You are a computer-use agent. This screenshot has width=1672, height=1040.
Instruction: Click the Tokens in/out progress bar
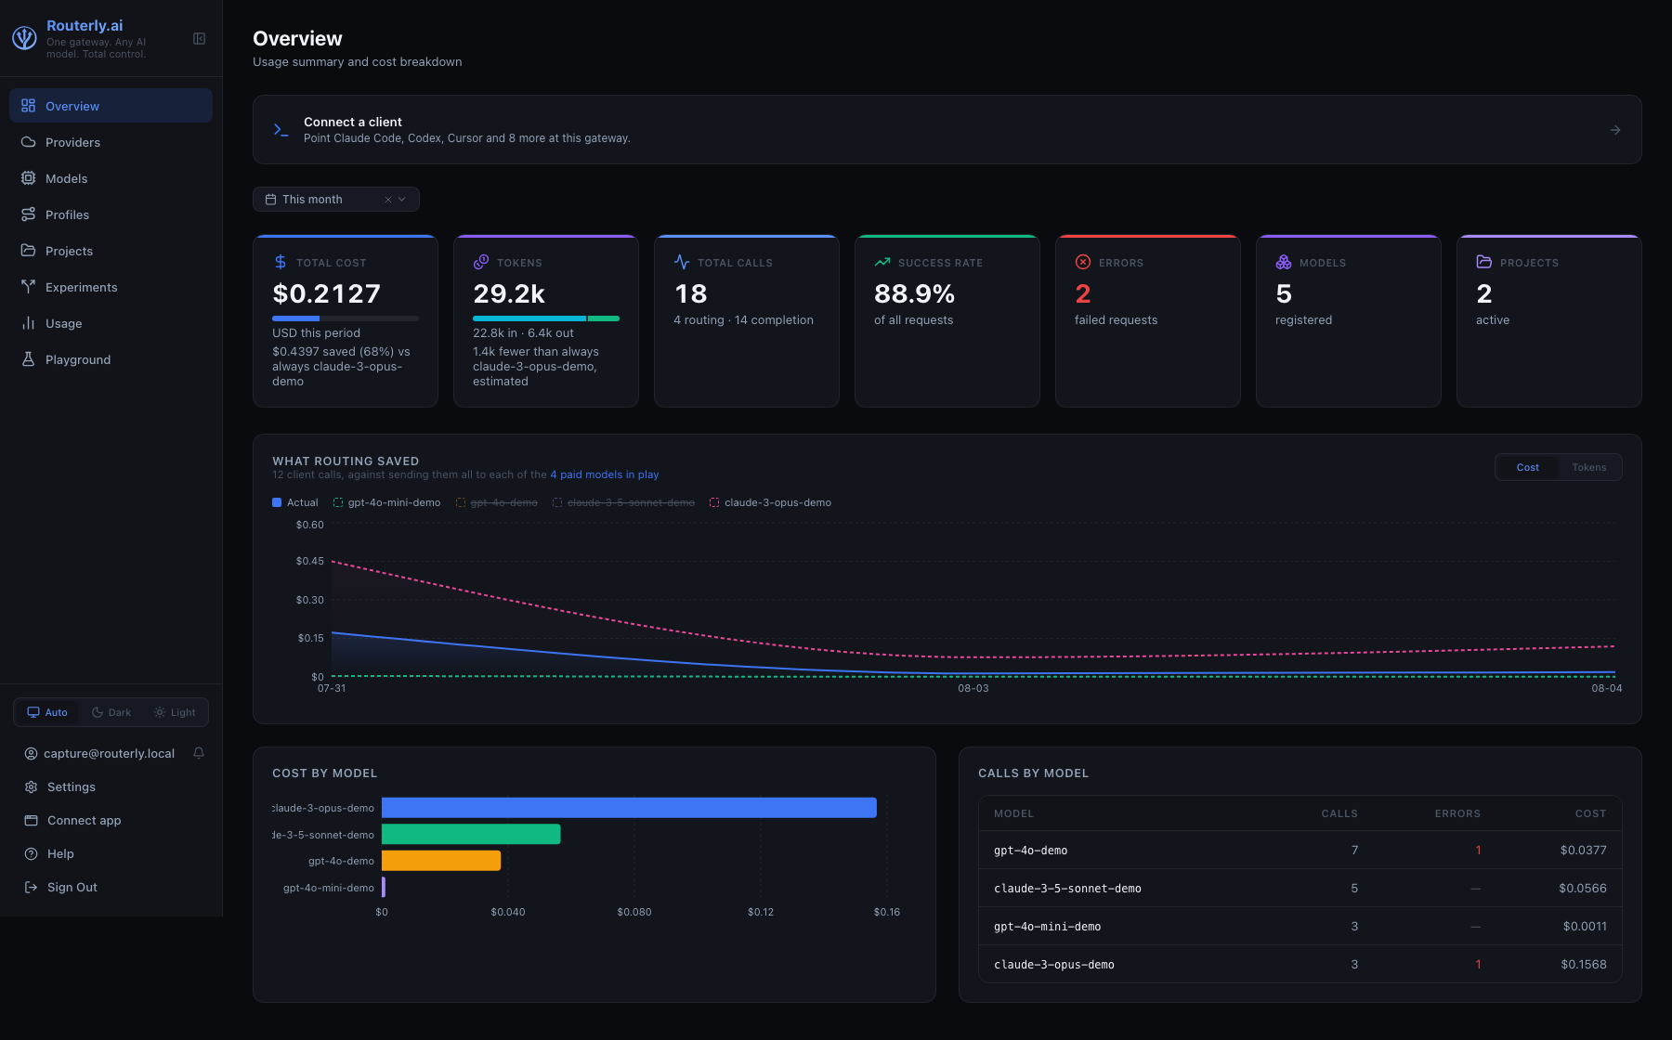546,318
